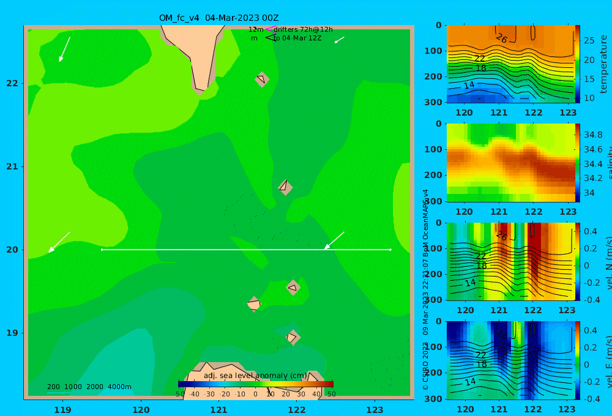Click latitude 20 label on main map axis

[x=12, y=250]
